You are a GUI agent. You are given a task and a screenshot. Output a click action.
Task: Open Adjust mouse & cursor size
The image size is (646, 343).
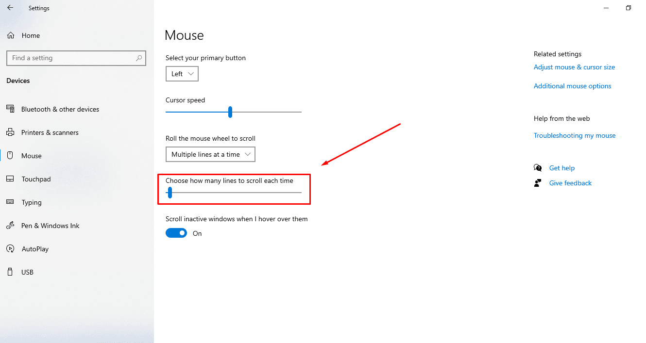click(x=574, y=67)
